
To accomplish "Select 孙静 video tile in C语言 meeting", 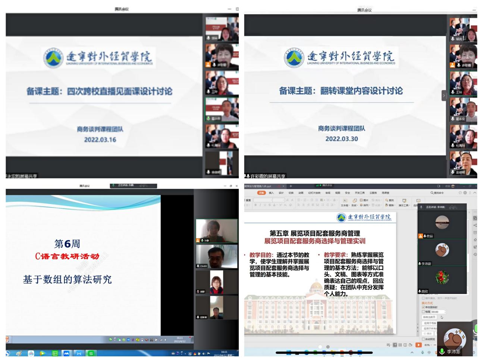I will 217,231.
